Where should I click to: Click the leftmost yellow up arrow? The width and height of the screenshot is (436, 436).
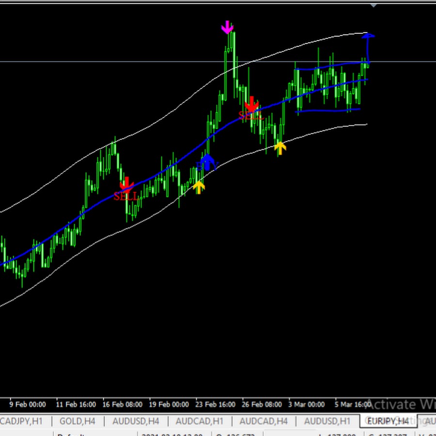coord(199,187)
